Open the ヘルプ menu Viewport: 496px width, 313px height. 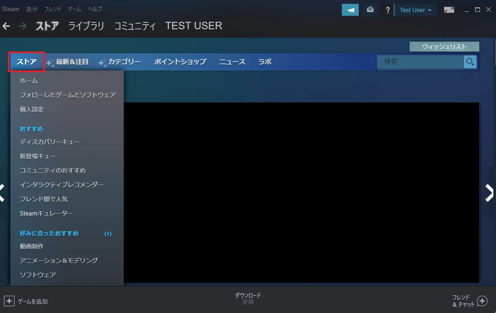[95, 9]
